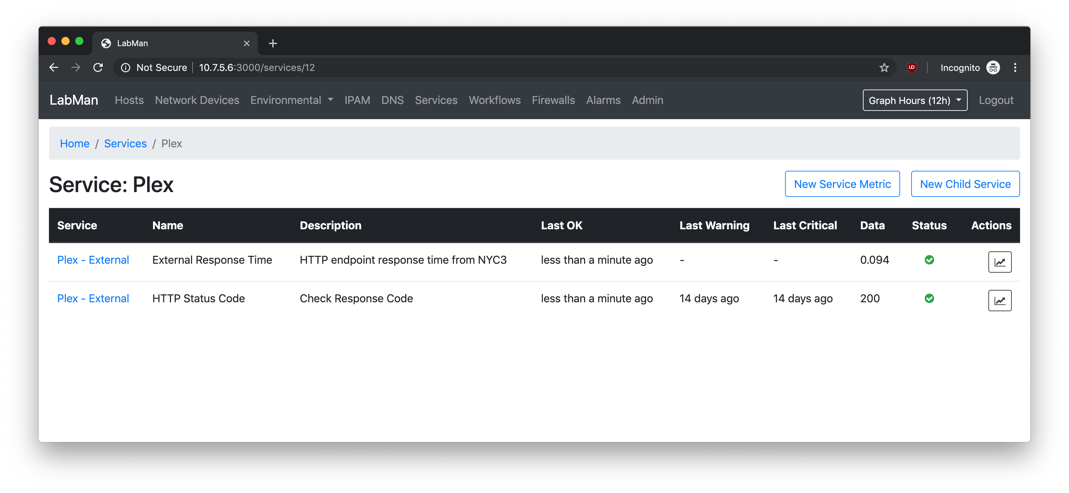Open a new browser tab

(273, 43)
